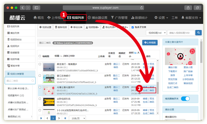Open the 25条/页 page size dropdown

(77, 118)
